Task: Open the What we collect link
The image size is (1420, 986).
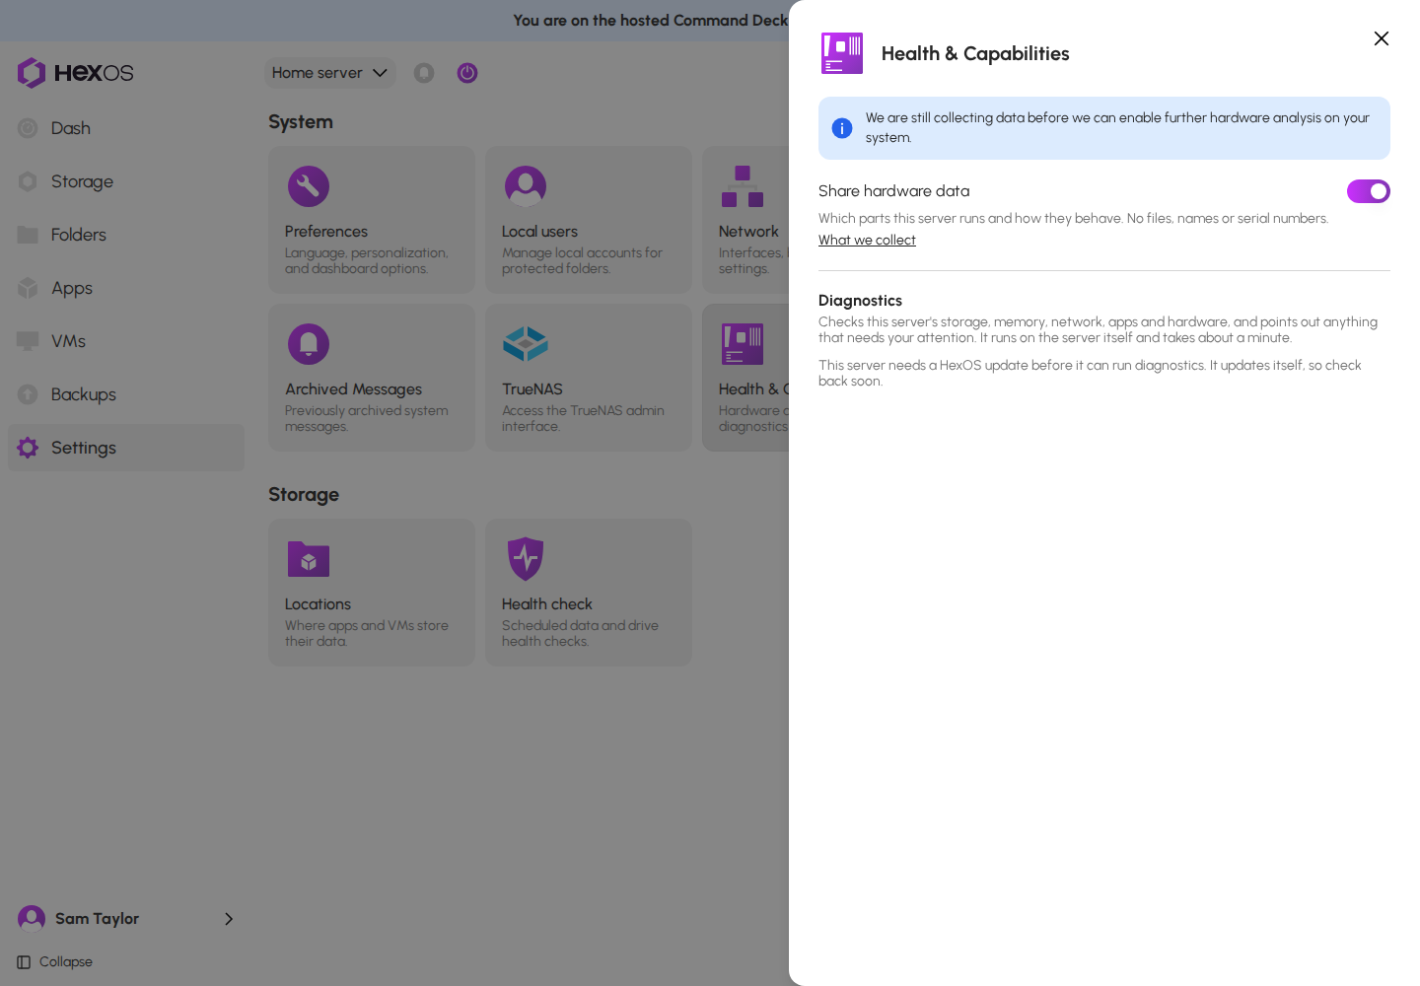Action: tap(867, 240)
